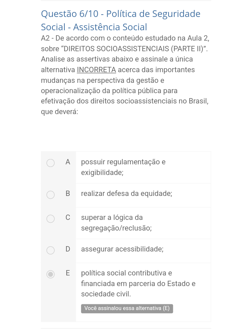This screenshot has width=229, height=329.
Task: Click the "Você assinalou essa alternativa (E)" badge
Action: (127, 308)
